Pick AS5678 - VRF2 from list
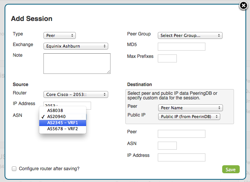The image size is (250, 182). [62, 129]
